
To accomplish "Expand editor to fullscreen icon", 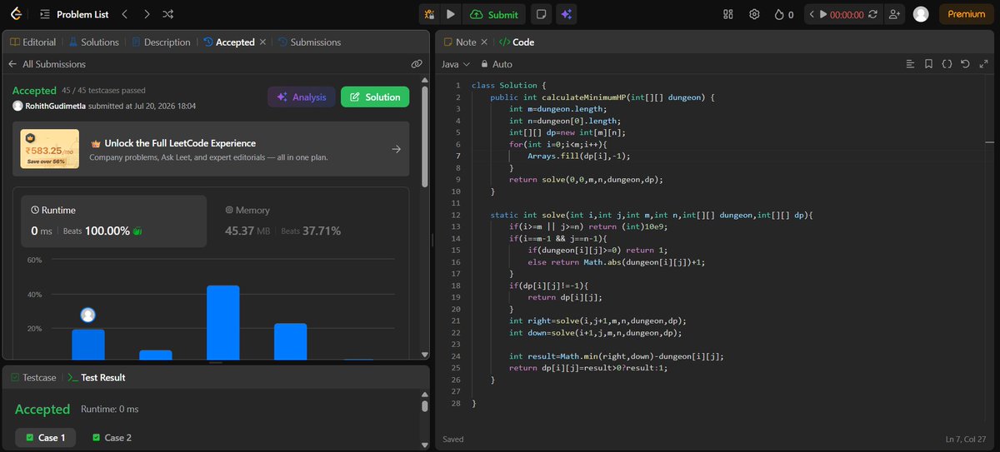I will (983, 64).
